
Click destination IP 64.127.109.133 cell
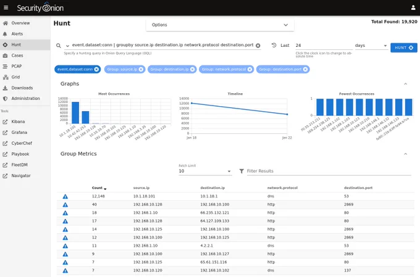pos(214,221)
